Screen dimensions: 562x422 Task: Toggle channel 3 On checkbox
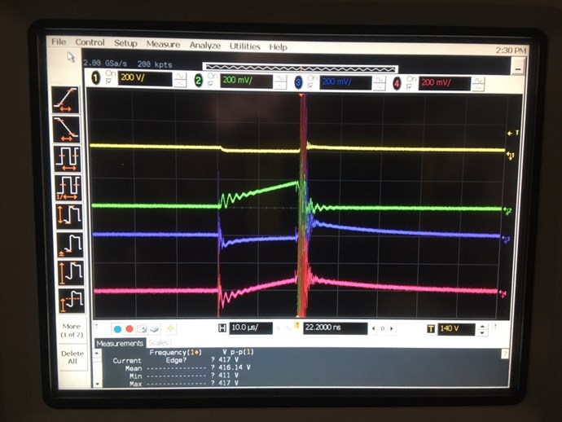coord(310,86)
